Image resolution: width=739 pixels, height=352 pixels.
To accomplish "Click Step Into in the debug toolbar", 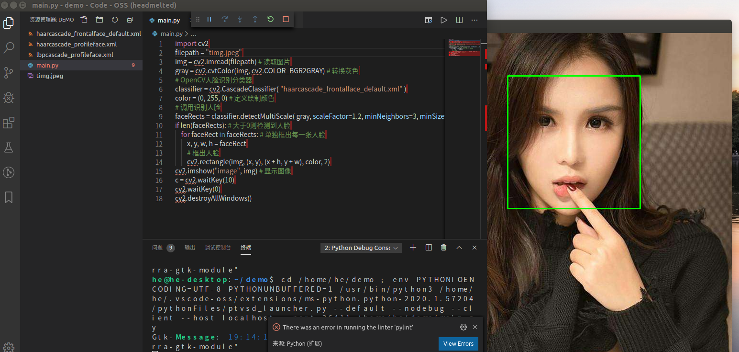I will click(240, 19).
